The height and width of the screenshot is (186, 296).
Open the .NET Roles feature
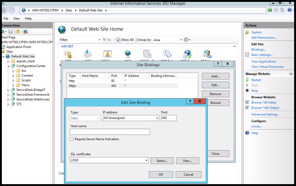(167, 54)
